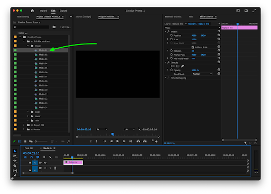The image size is (271, 194).
Task: Toggle animation stopwatch for Position
Action: 171,36
